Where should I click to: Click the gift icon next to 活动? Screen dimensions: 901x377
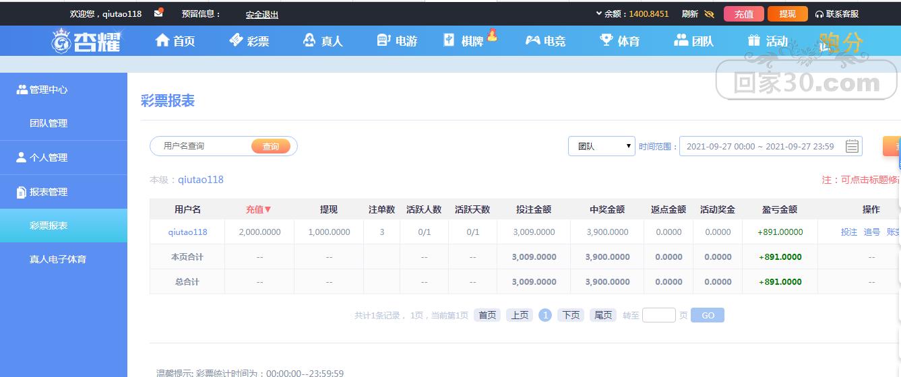754,40
